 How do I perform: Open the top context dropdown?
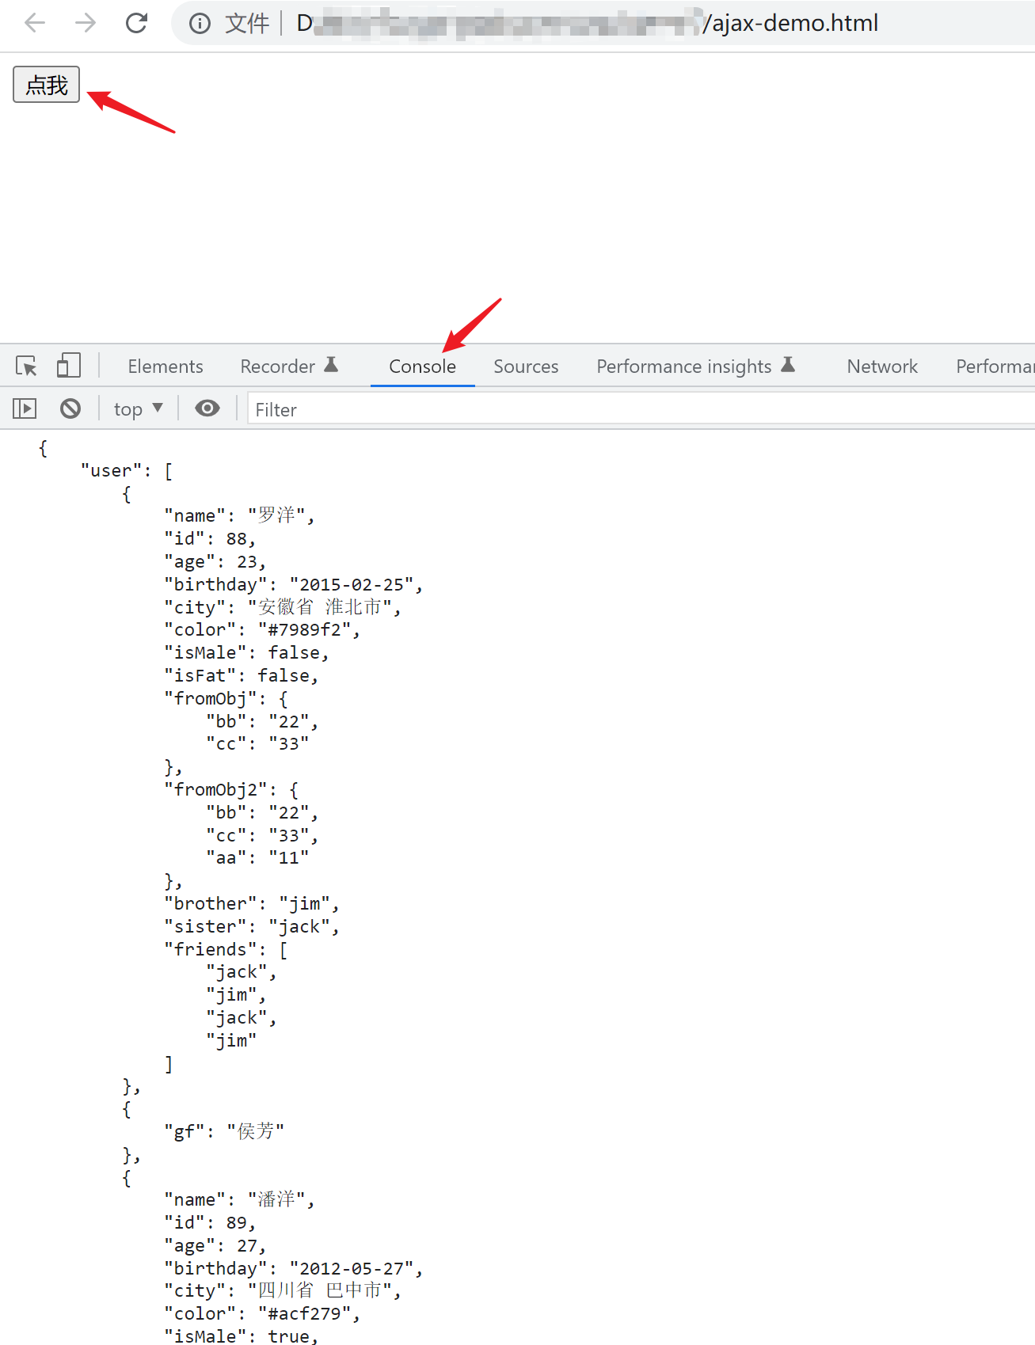pos(139,408)
